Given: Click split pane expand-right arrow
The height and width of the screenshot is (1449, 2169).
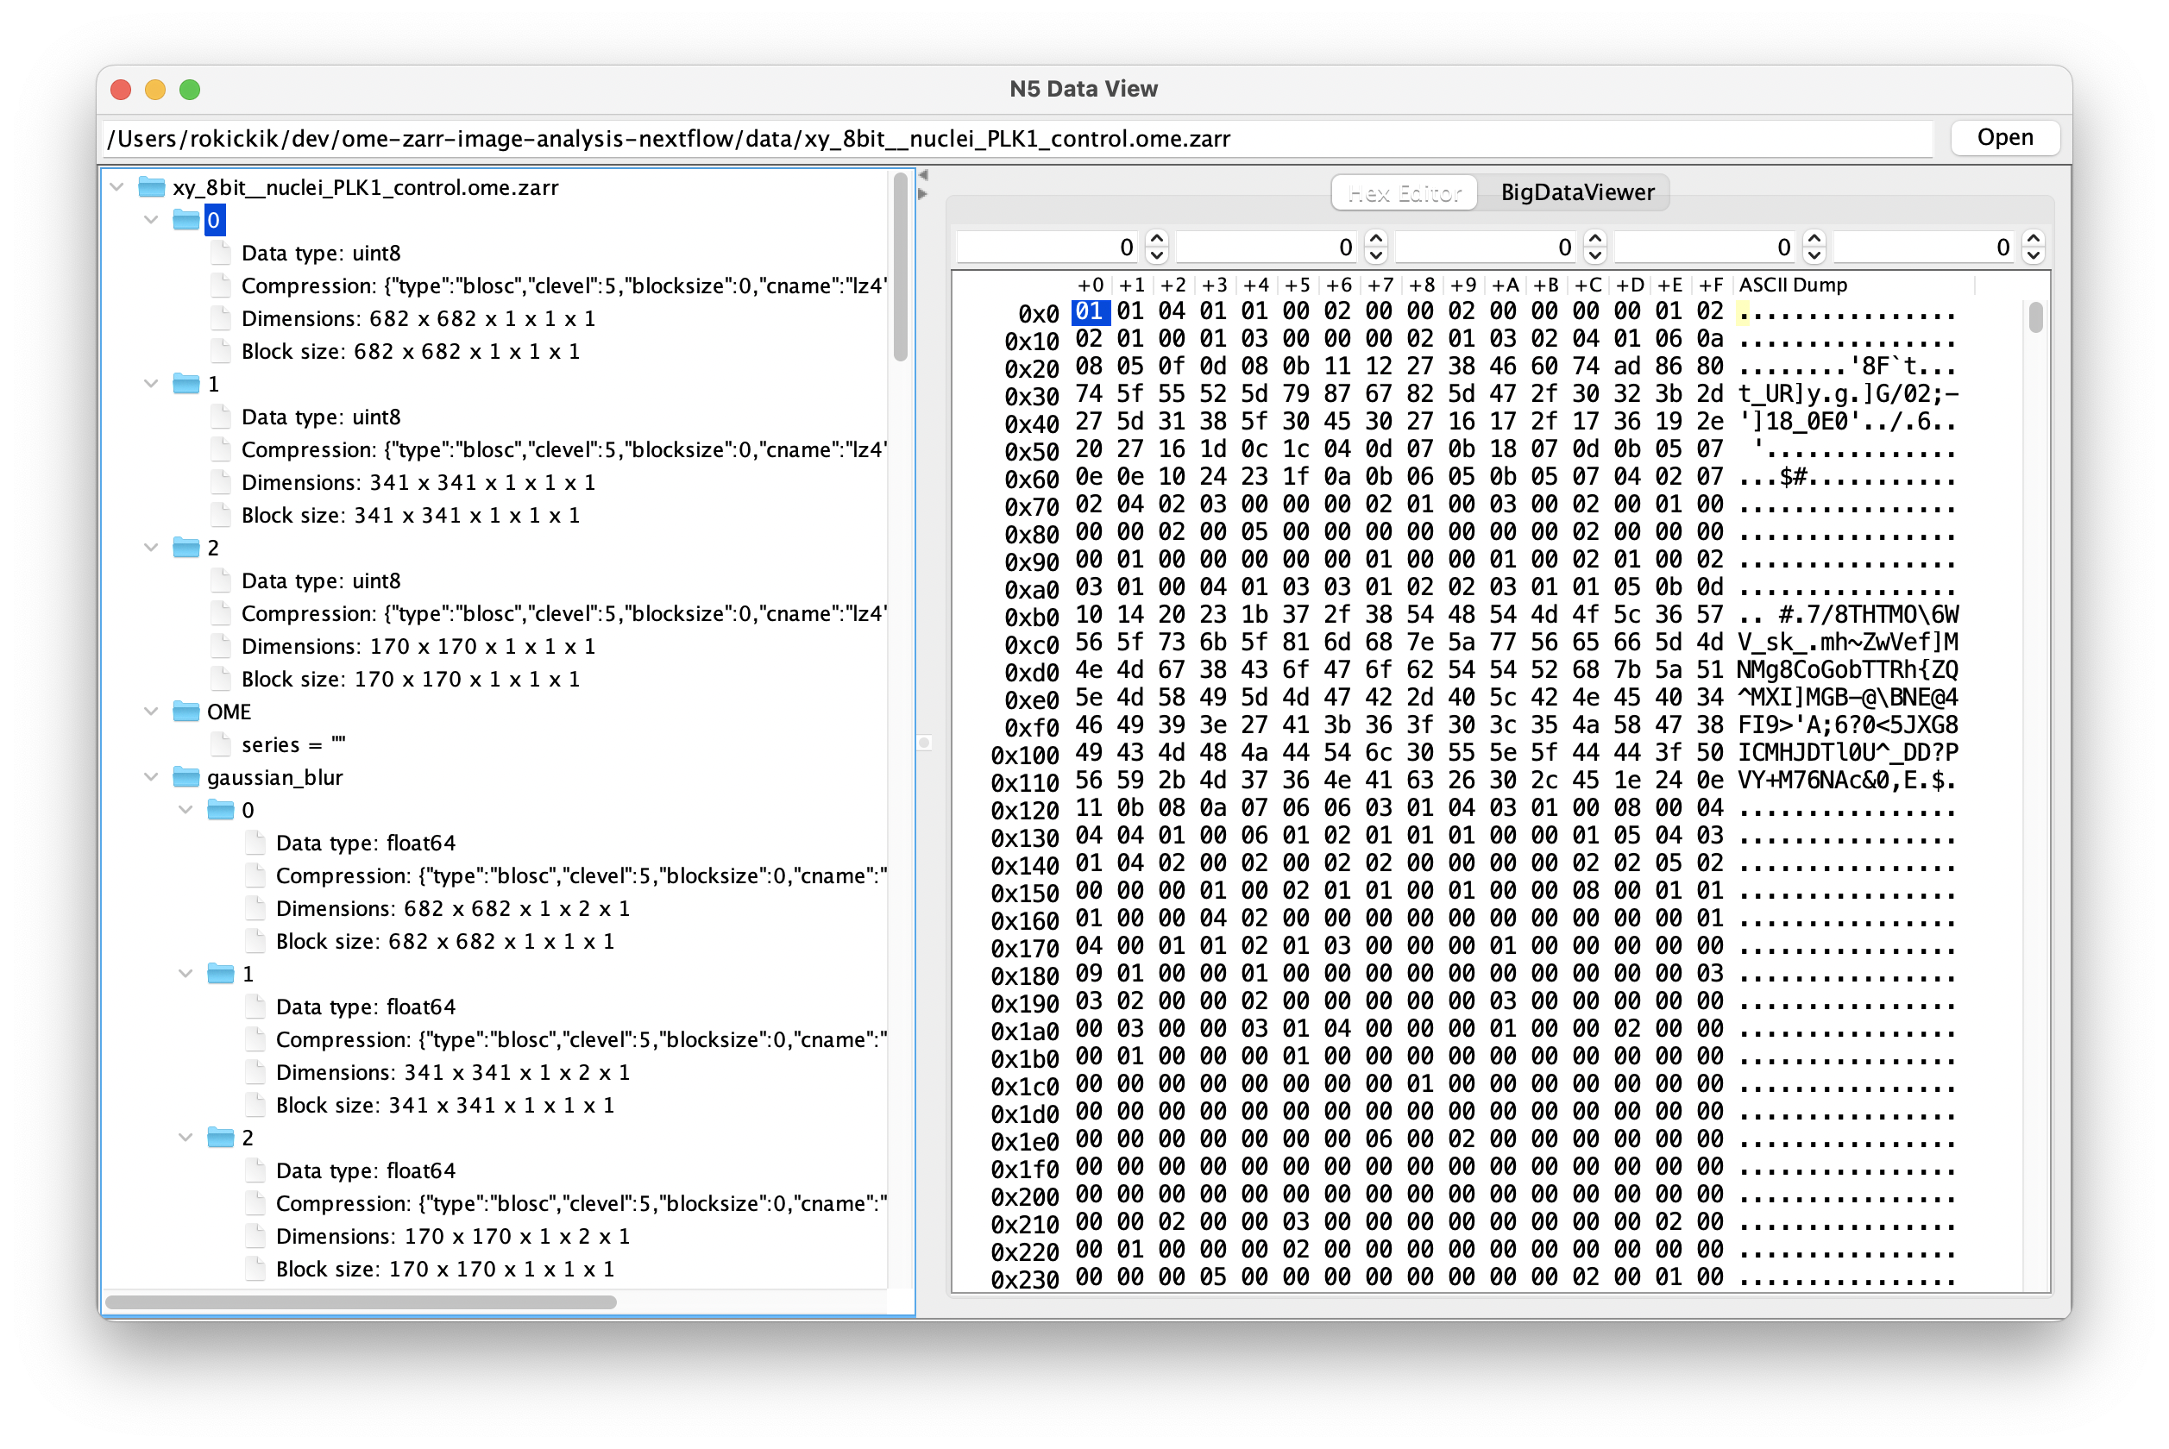Looking at the screenshot, I should [922, 194].
